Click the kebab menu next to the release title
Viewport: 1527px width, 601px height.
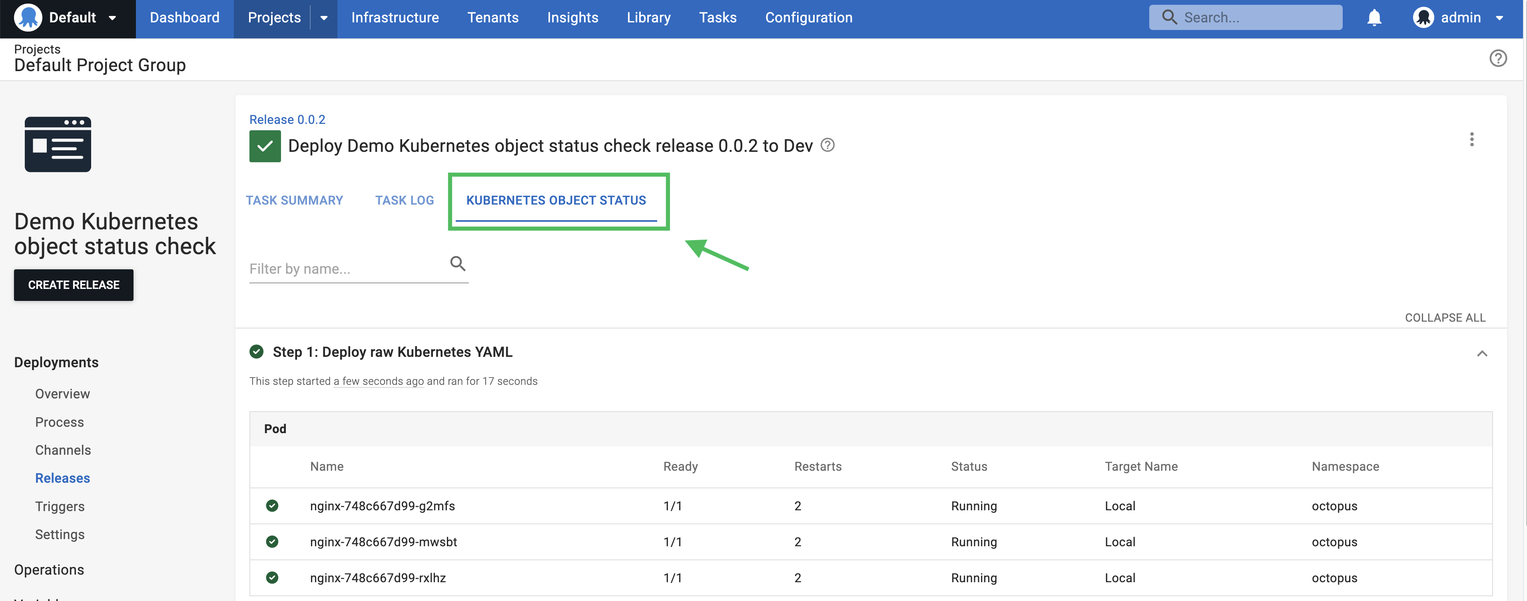(x=1472, y=139)
